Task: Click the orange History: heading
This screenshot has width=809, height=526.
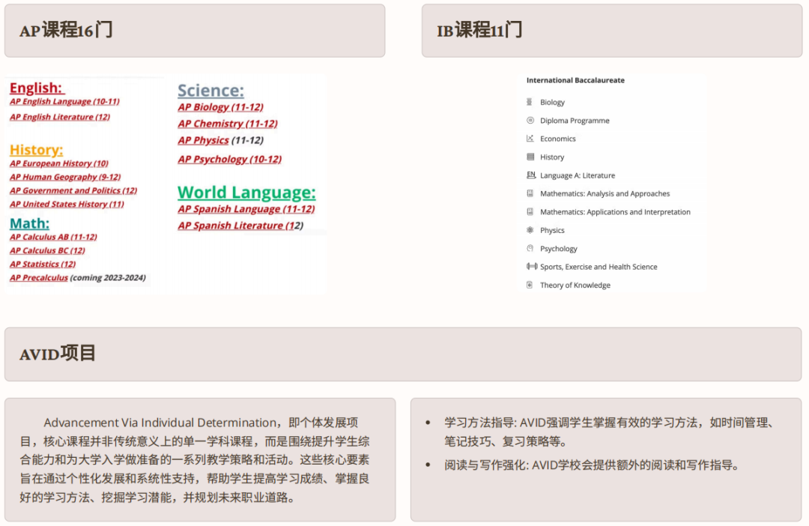Action: point(36,150)
